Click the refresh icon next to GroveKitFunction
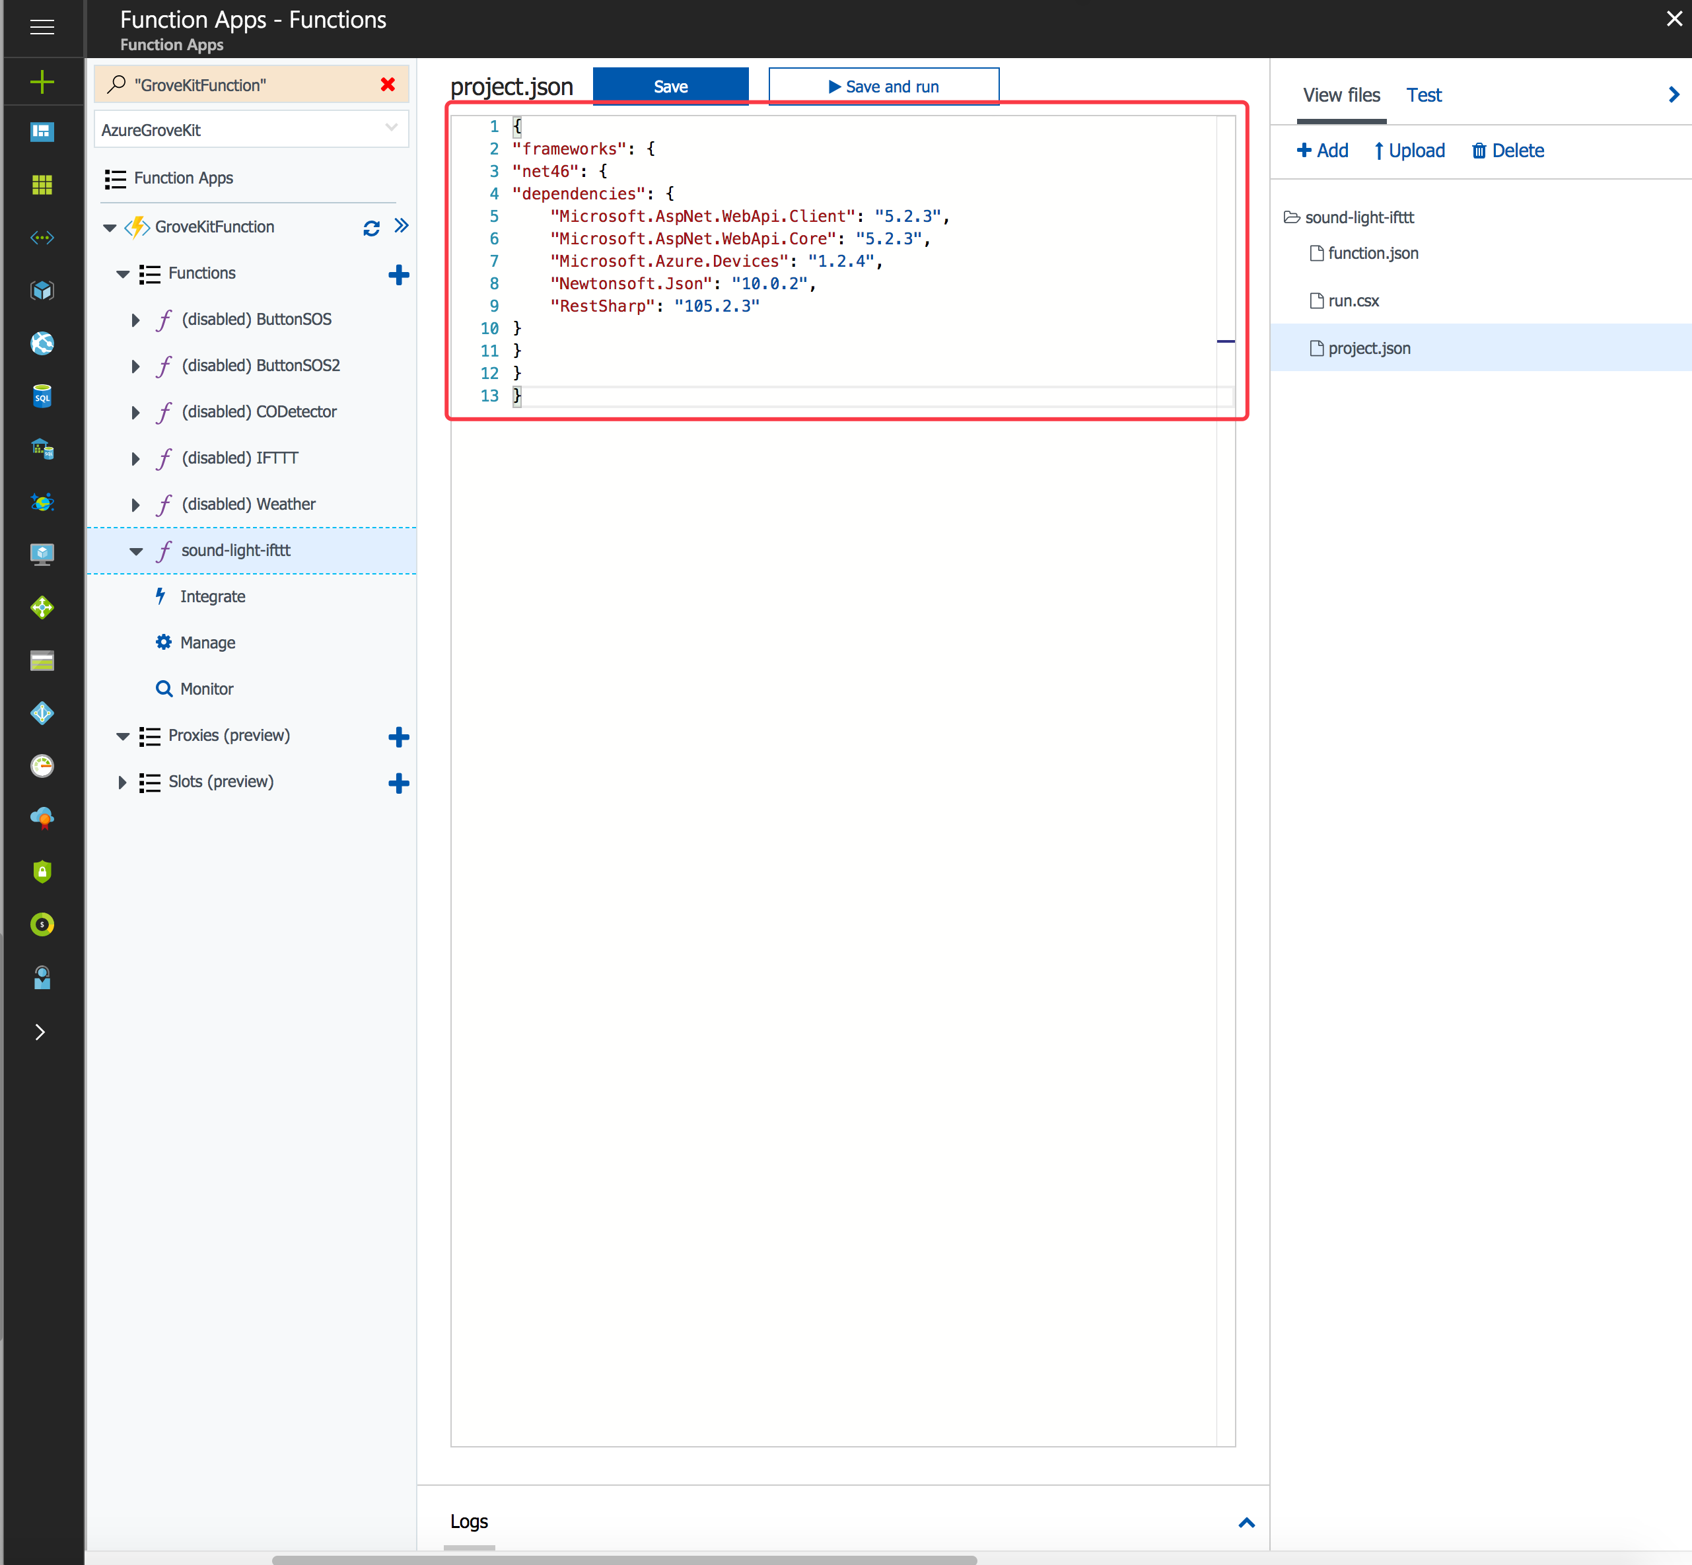This screenshot has height=1565, width=1692. (x=371, y=228)
